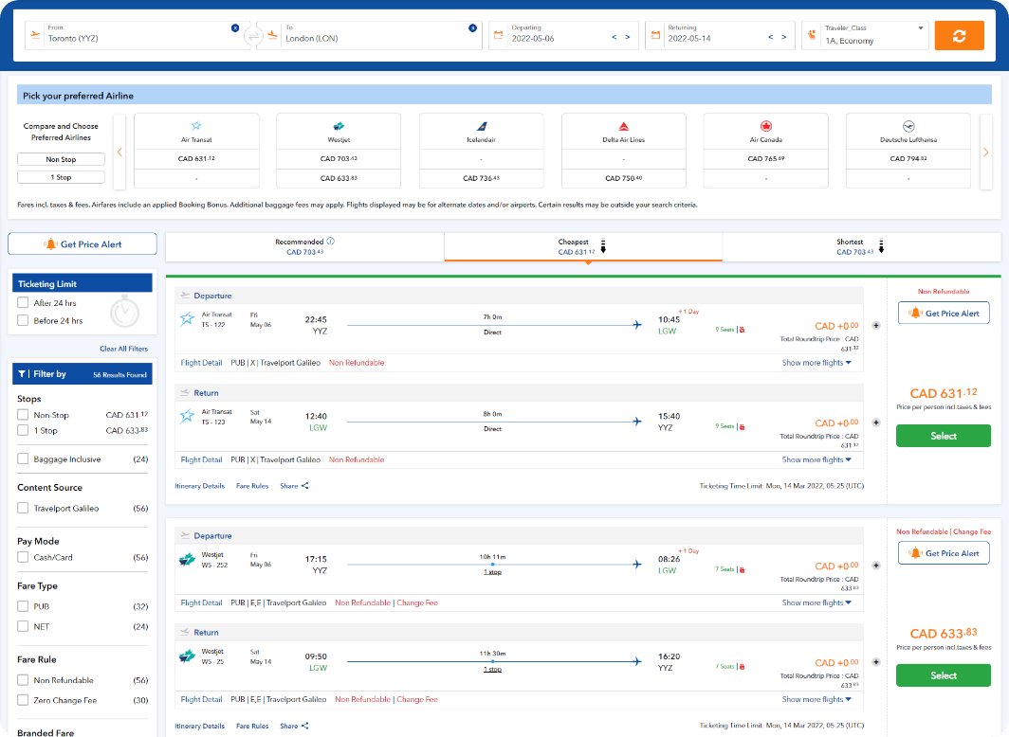This screenshot has width=1009, height=737.
Task: Open the Departing date calendar icon
Action: (498, 35)
